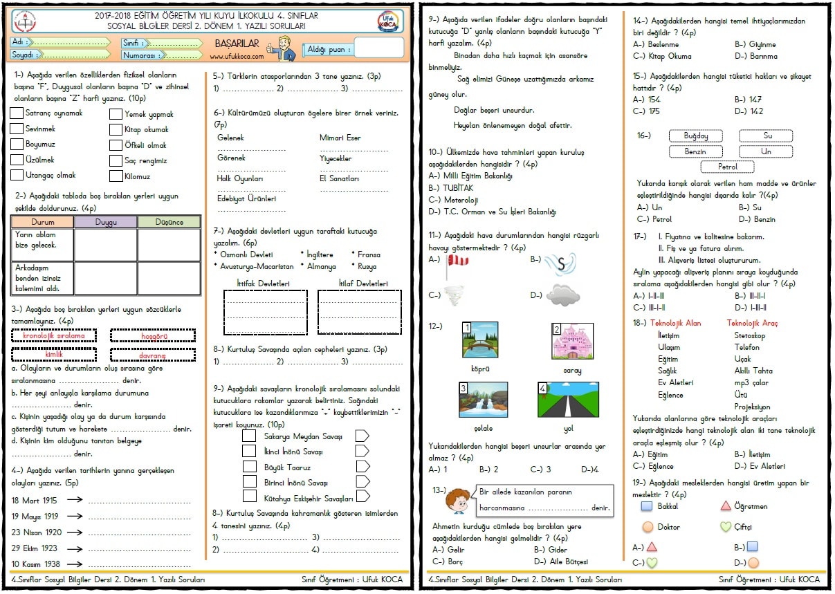Click the arrow after 18 Mart 1915

75,501
